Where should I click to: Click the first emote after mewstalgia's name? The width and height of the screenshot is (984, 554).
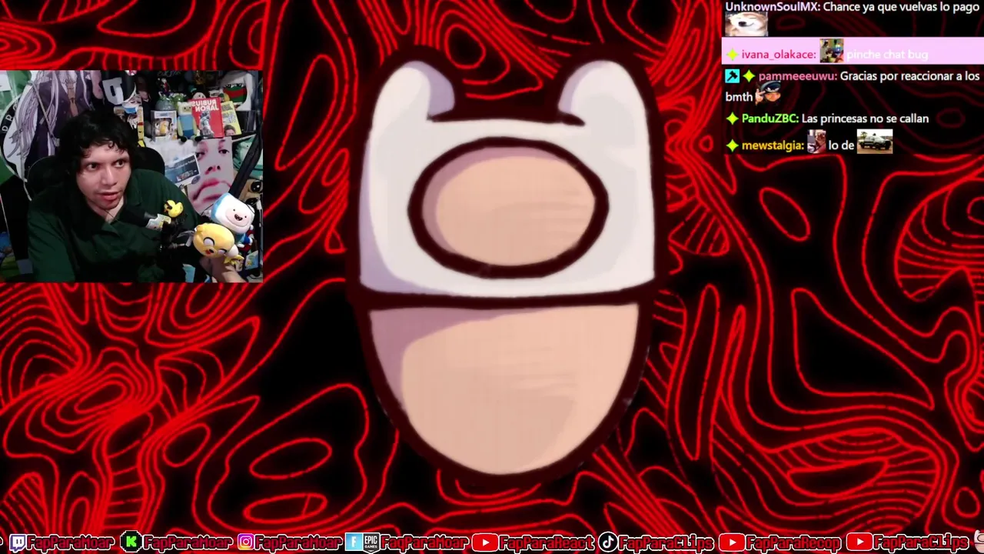click(x=816, y=142)
